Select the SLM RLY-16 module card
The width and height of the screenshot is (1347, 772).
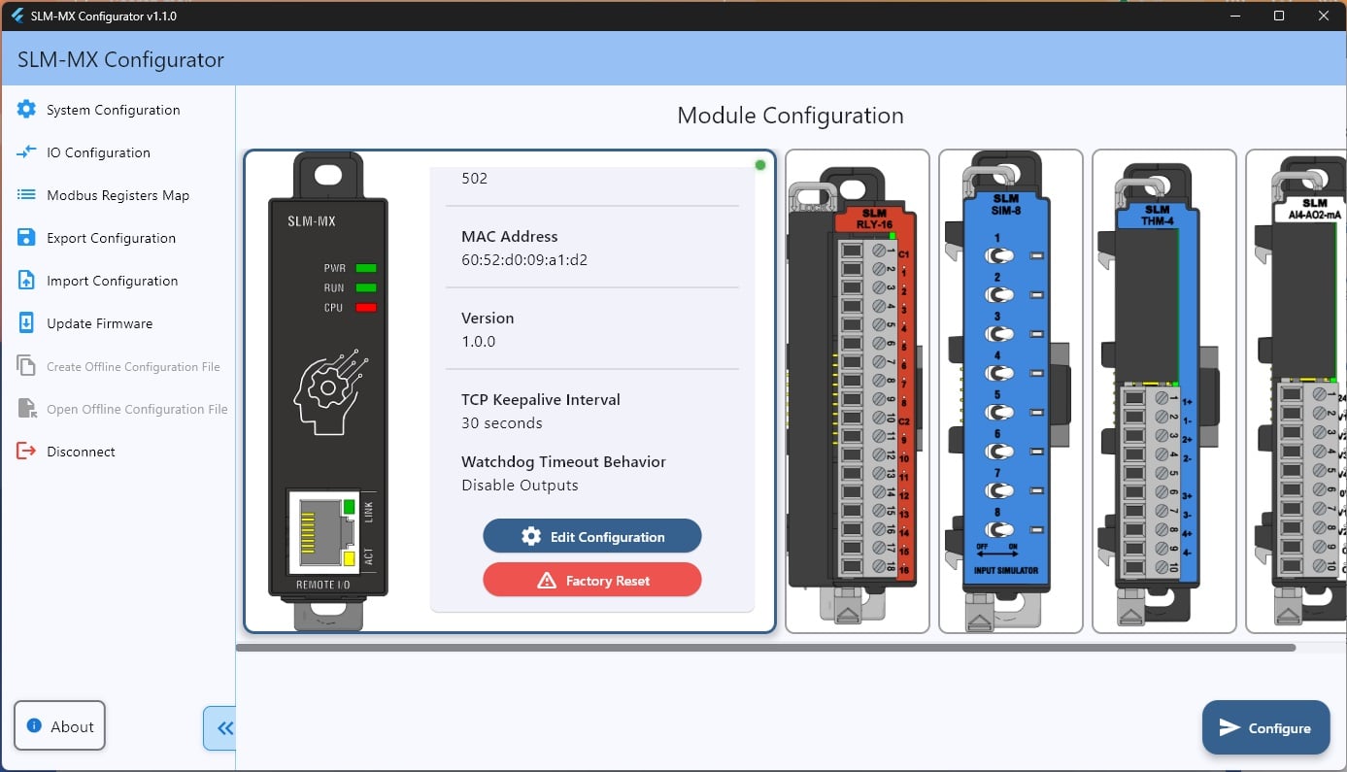coord(857,391)
